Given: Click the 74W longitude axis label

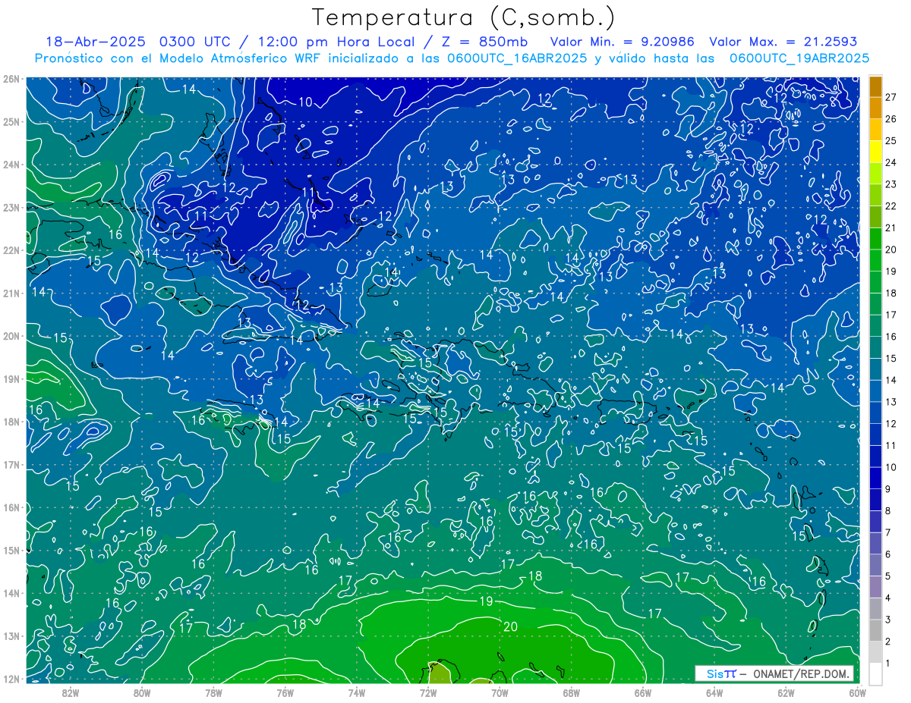Looking at the screenshot, I should (357, 692).
